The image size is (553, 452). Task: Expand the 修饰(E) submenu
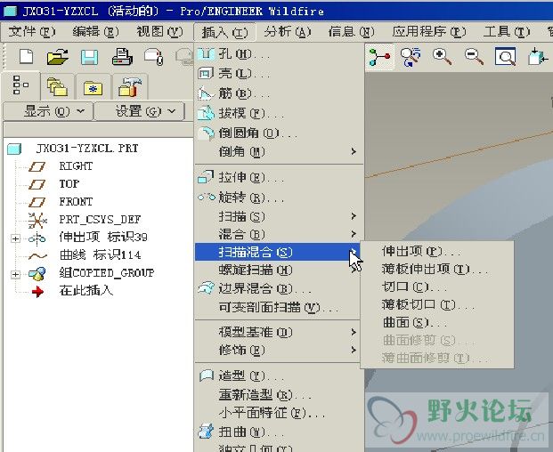point(278,350)
